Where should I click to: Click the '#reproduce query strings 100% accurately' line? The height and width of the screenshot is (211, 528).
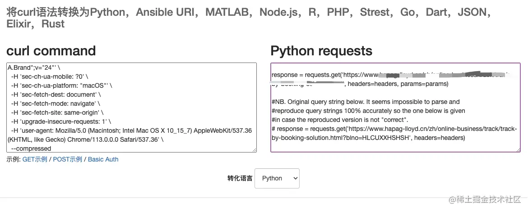pyautogui.click(x=368, y=111)
